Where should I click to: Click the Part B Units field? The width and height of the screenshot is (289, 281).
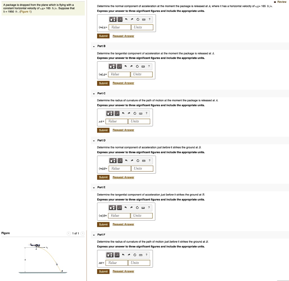142,74
